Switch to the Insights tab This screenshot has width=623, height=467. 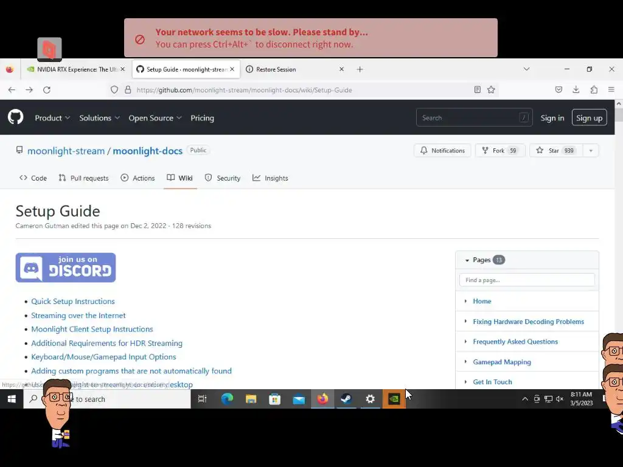(270, 178)
